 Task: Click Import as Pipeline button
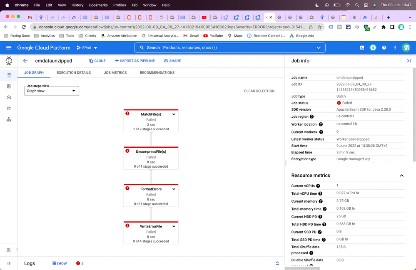135,61
